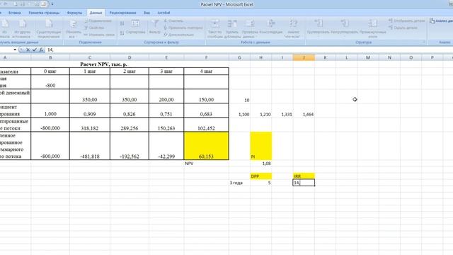The image size is (453, 255).
Task: Click the From Other Sources import icon
Action: (x=22, y=24)
